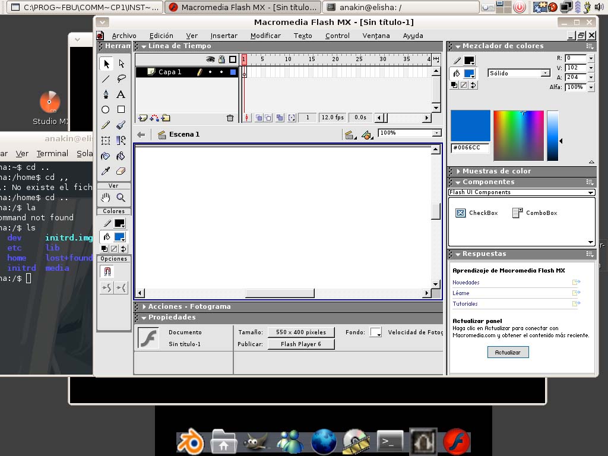The height and width of the screenshot is (456, 608).
Task: Open the 100% stage zoom dropdown
Action: (x=437, y=133)
